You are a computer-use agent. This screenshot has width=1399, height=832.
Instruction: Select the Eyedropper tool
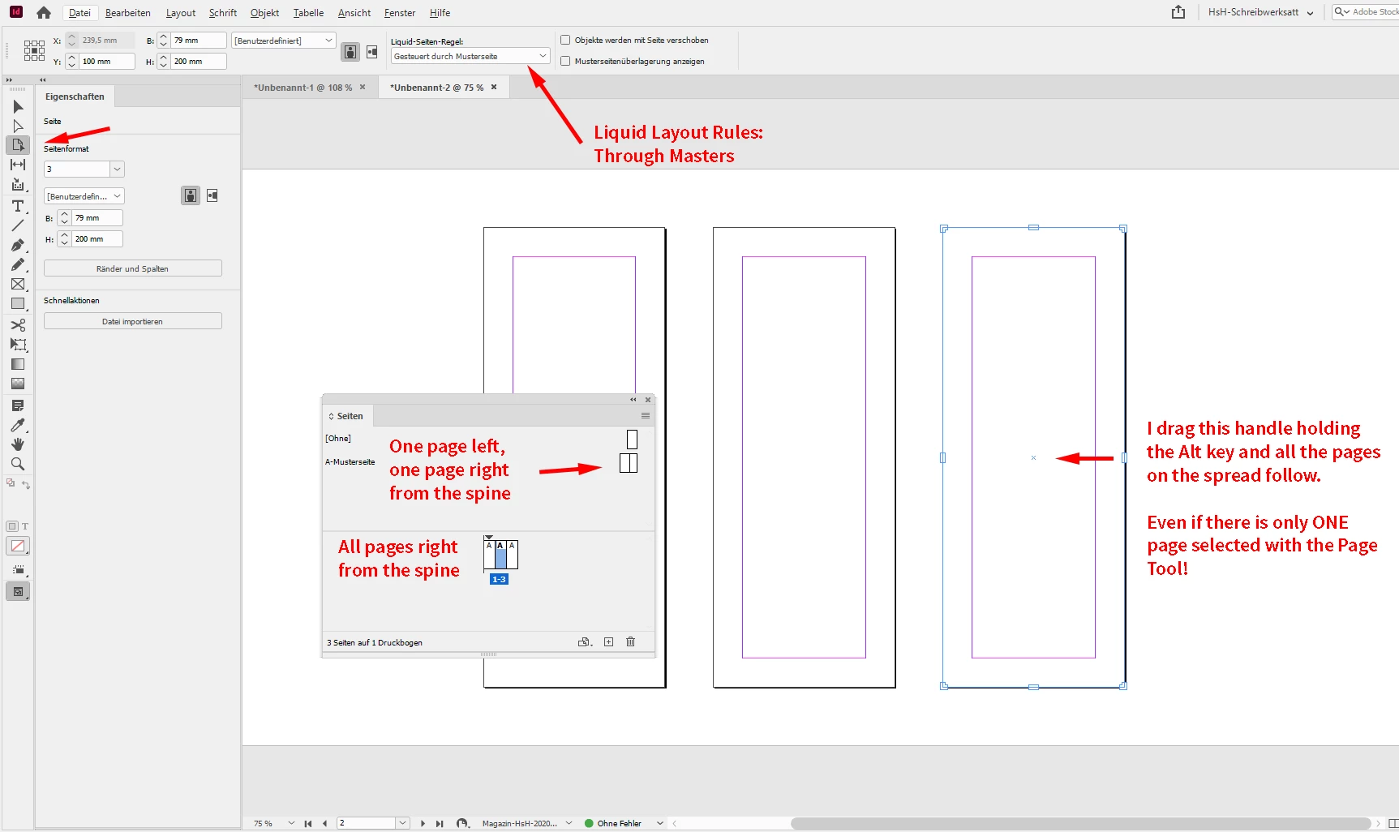[18, 425]
